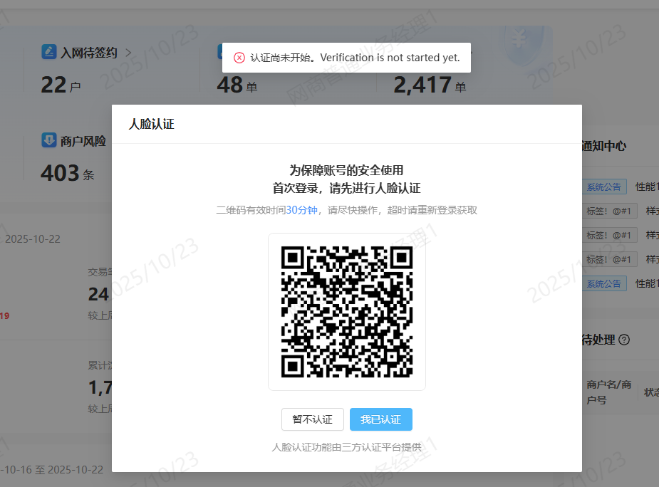Viewport: 659px width, 487px height.
Task: Open the 2,417 单 statistic
Action: (430, 85)
